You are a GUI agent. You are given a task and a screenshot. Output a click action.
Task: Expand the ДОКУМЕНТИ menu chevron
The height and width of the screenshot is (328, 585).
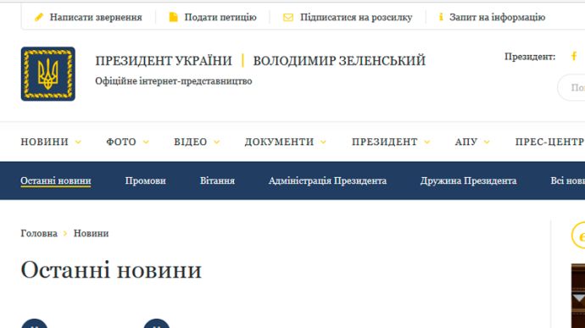[323, 142]
